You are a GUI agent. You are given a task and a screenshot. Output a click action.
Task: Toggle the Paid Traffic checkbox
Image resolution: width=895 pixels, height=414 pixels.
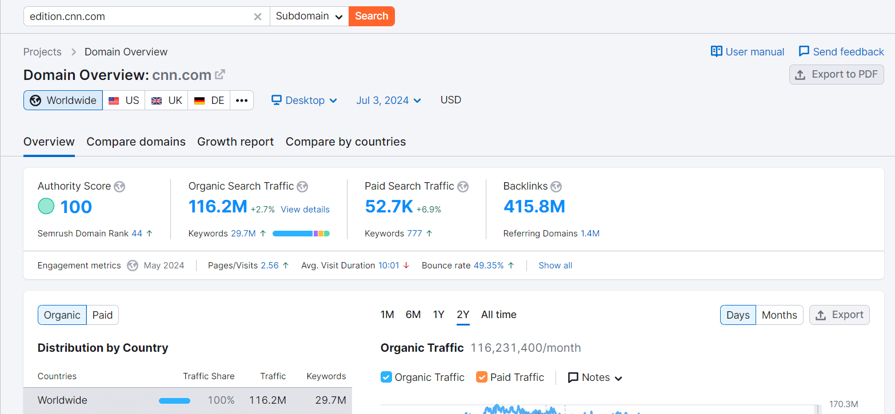(x=482, y=377)
